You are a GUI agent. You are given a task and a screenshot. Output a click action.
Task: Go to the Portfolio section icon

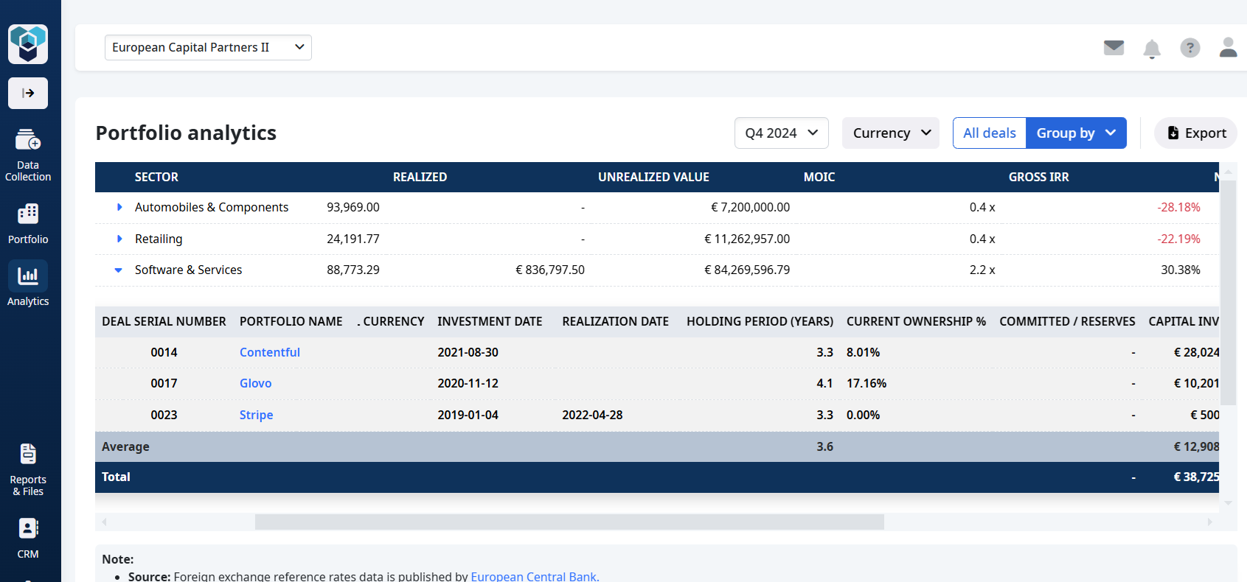point(28,223)
